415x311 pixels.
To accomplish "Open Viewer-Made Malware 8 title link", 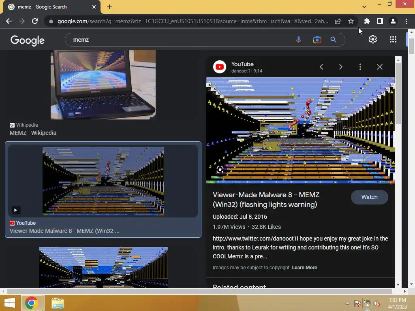I will 266,200.
